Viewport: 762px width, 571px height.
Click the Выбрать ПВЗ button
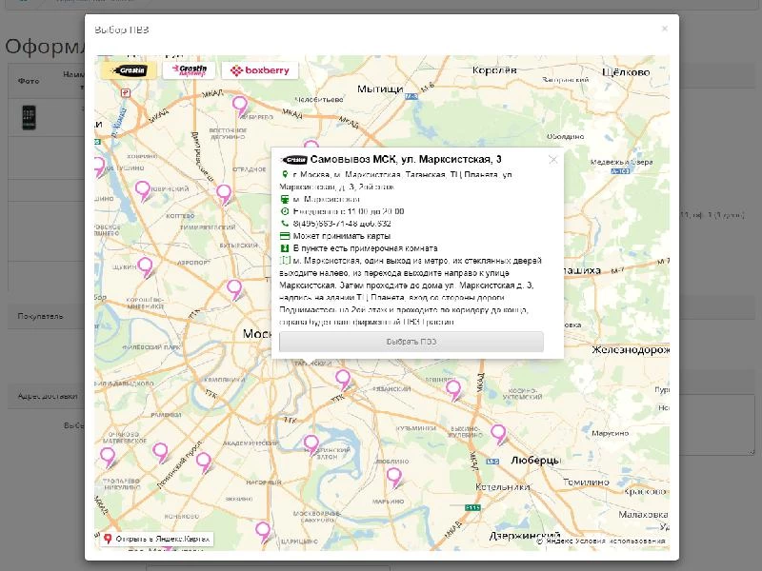[x=411, y=342]
